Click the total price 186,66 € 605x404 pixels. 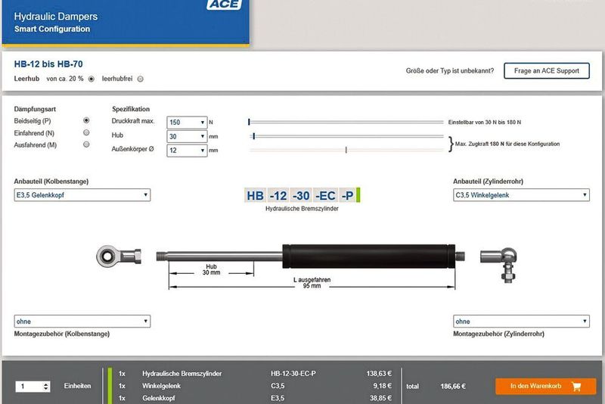[x=453, y=387]
